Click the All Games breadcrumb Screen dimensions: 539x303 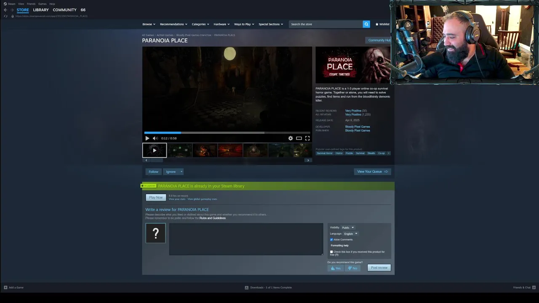(x=148, y=35)
